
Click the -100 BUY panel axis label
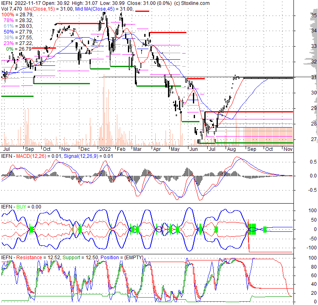click(311, 248)
